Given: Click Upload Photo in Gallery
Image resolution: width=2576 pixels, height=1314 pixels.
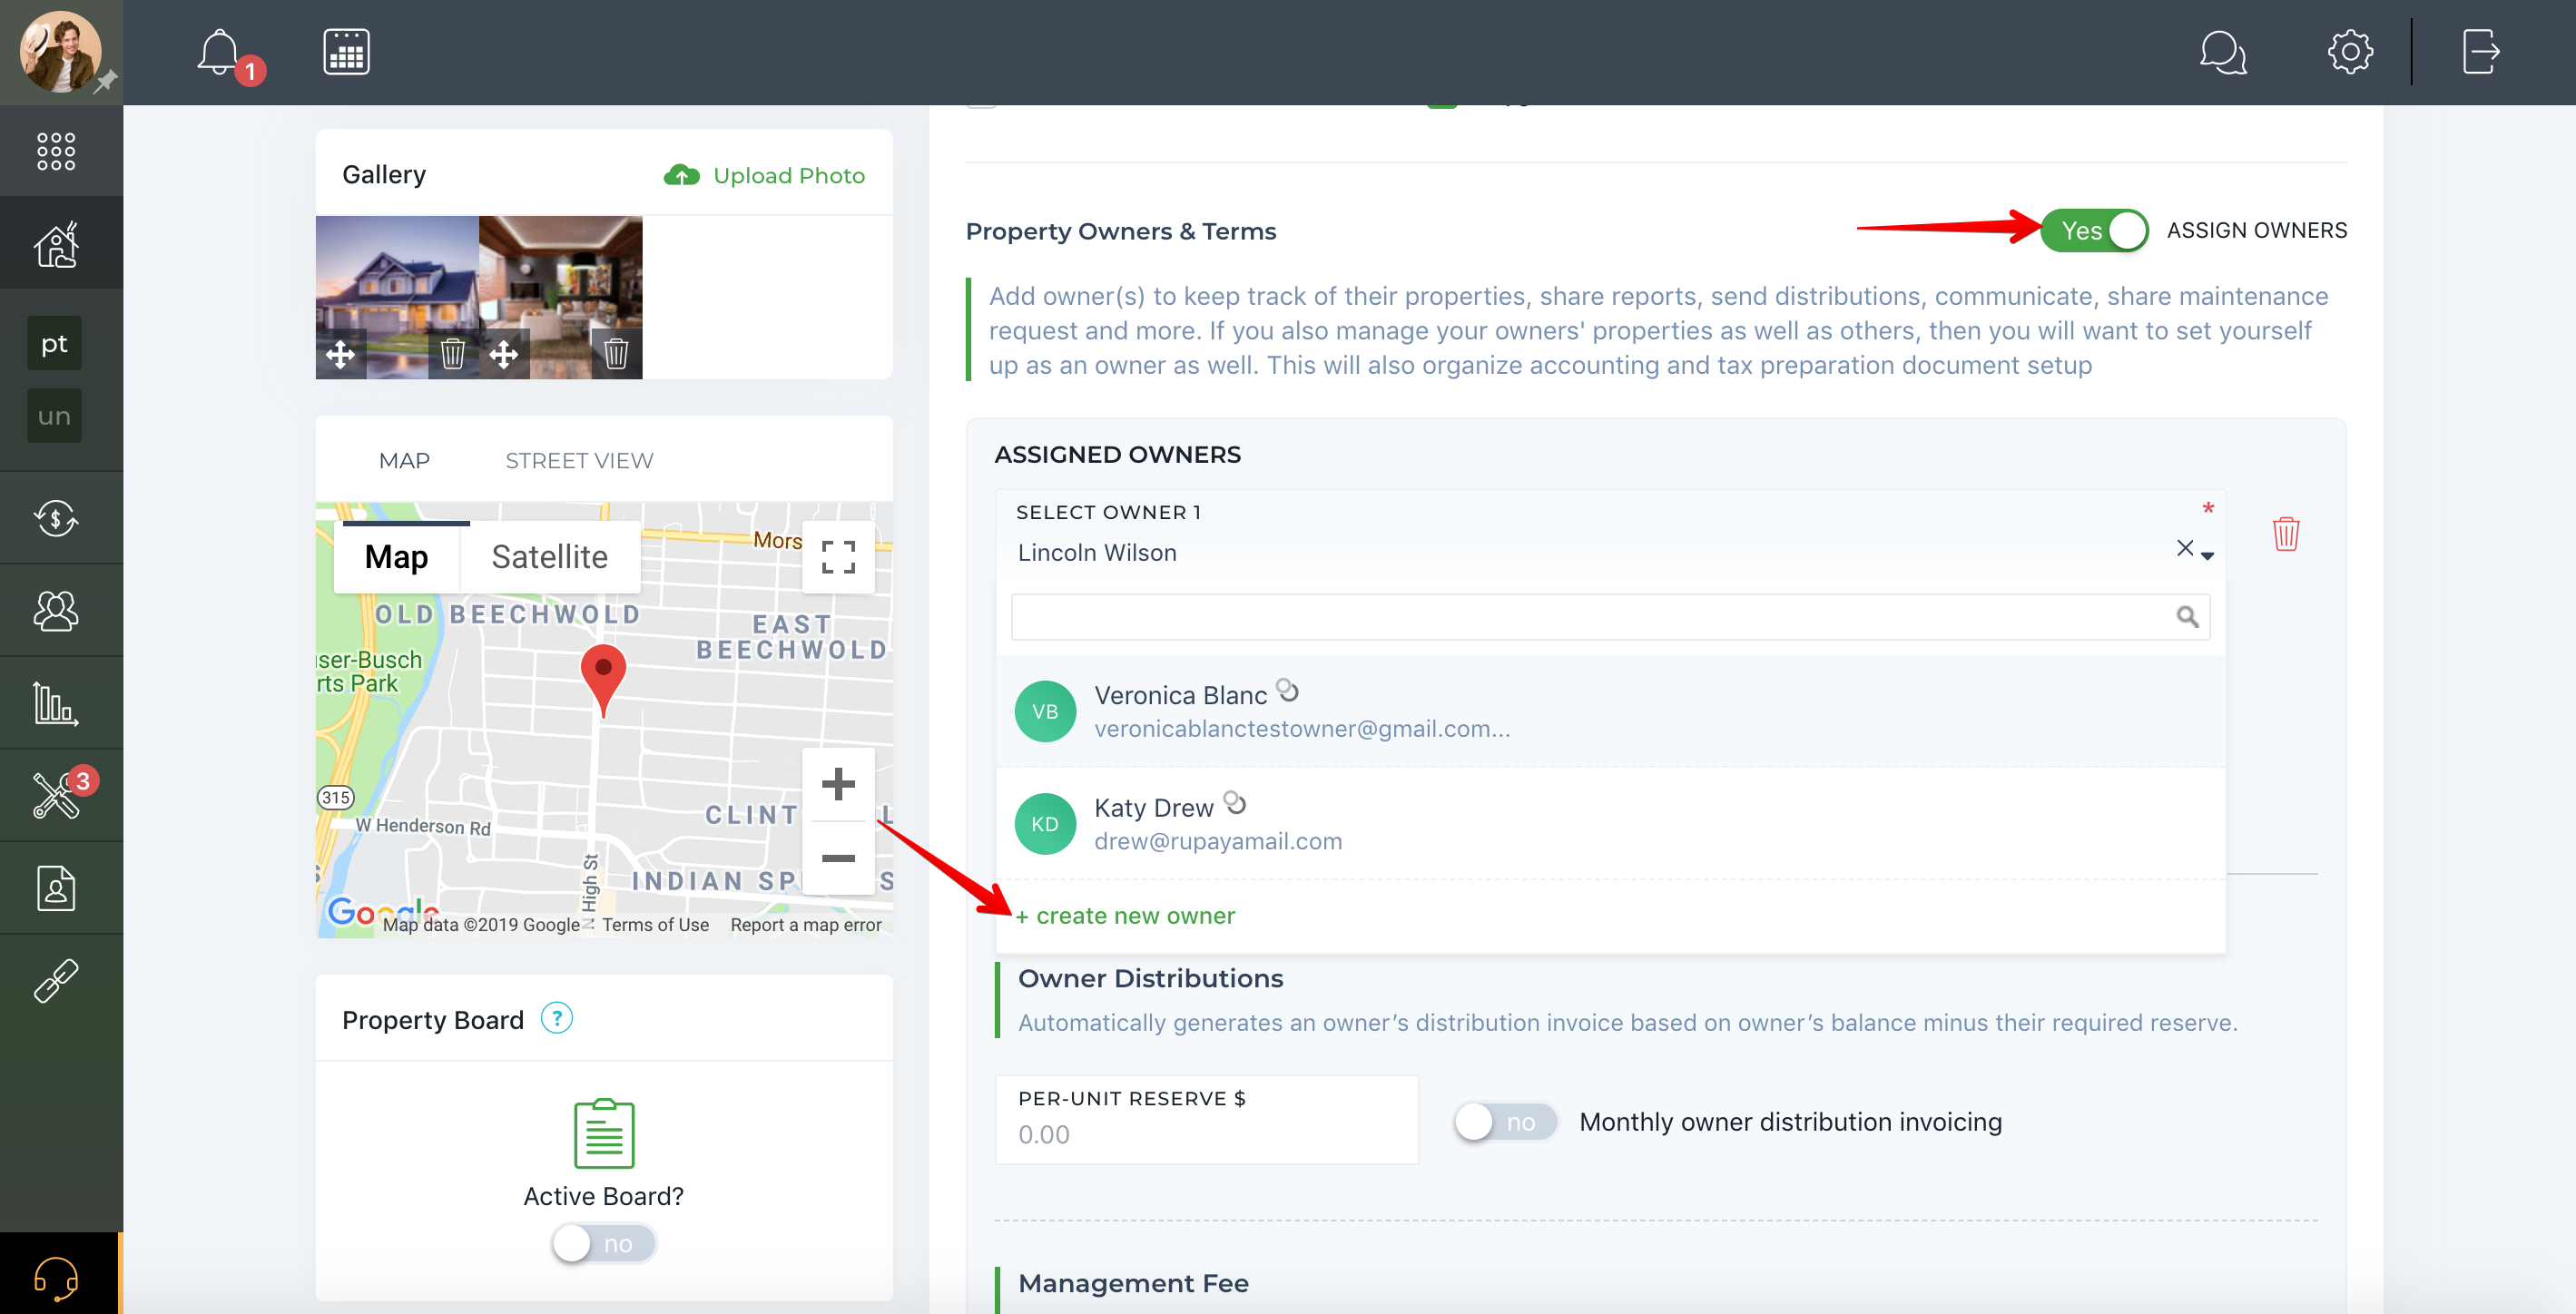Looking at the screenshot, I should point(765,176).
